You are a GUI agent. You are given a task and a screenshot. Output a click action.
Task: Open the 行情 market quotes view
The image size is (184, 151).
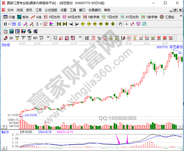click(x=9, y=17)
